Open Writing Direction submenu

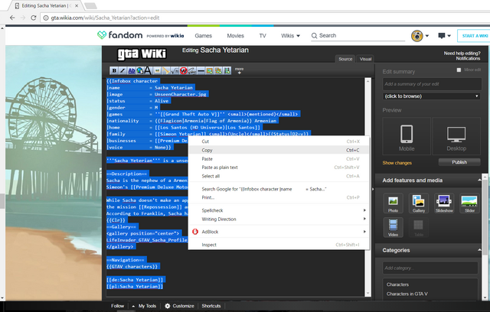(x=279, y=219)
